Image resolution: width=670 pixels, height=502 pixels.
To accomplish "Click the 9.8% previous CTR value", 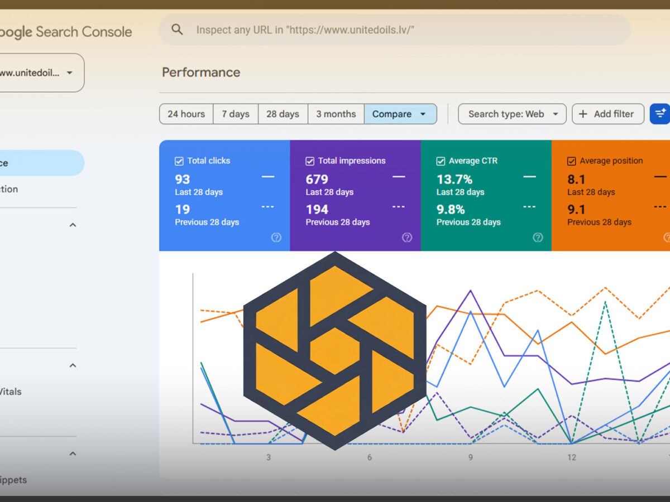I will point(451,209).
